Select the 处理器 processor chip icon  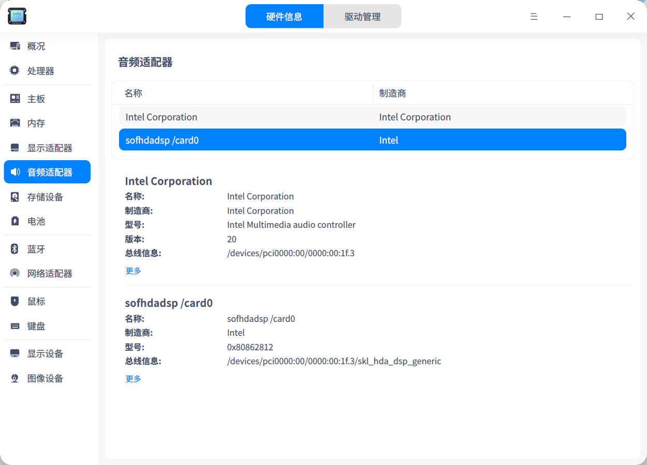(15, 71)
